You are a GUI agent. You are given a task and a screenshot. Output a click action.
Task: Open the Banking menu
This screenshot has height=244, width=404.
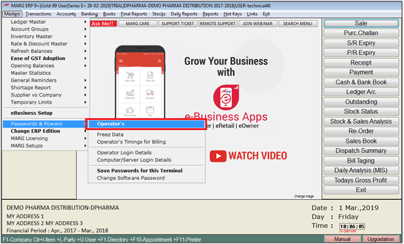[89, 14]
